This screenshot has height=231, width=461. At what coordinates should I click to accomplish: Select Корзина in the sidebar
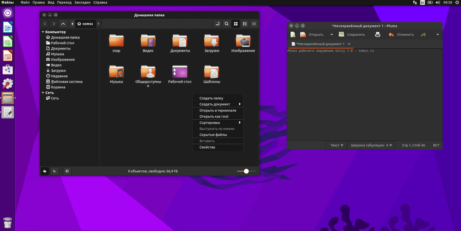pos(58,87)
